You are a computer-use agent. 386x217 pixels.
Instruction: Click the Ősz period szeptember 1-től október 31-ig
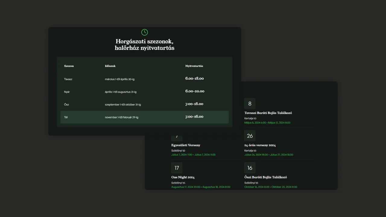tap(123, 105)
